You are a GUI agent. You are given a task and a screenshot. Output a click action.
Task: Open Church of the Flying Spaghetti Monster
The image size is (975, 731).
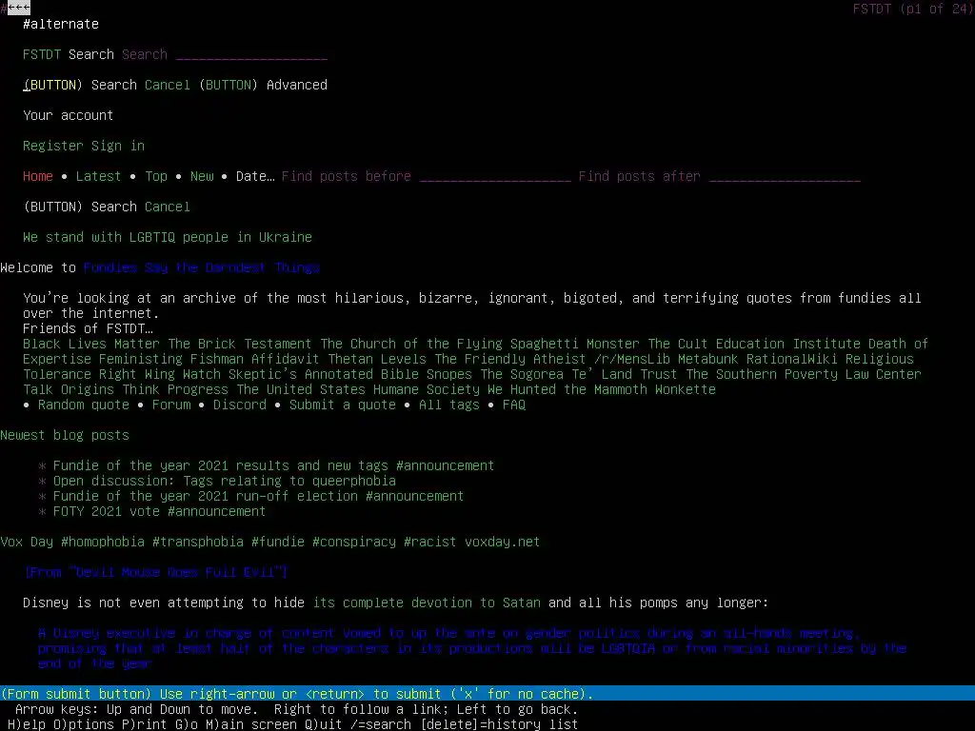click(x=480, y=344)
